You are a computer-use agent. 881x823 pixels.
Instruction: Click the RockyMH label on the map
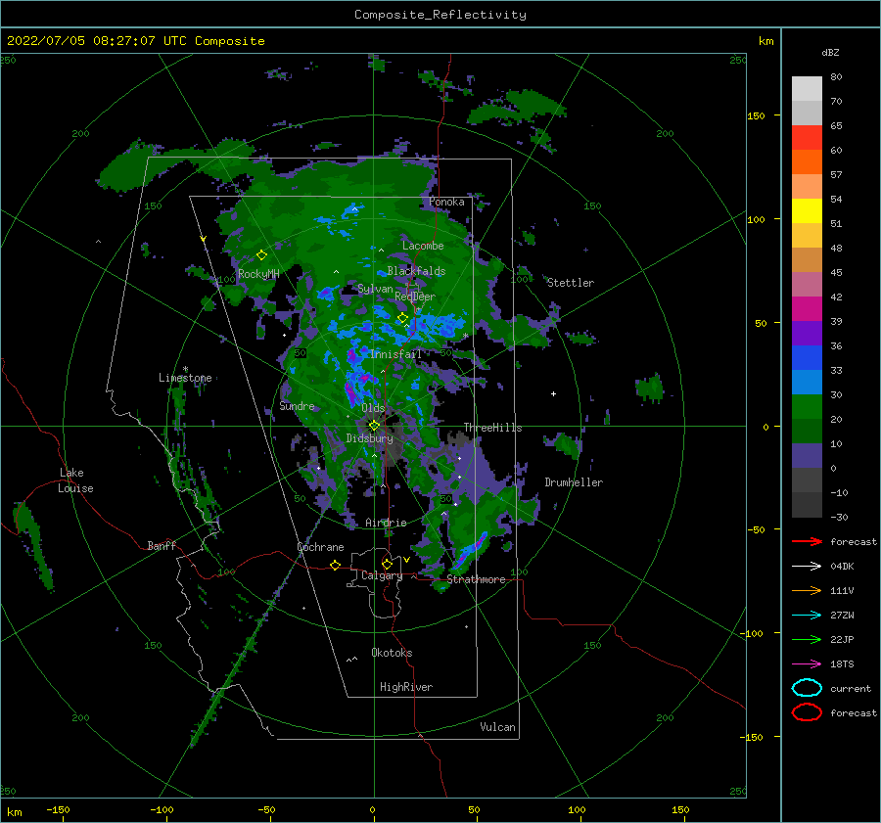point(258,274)
